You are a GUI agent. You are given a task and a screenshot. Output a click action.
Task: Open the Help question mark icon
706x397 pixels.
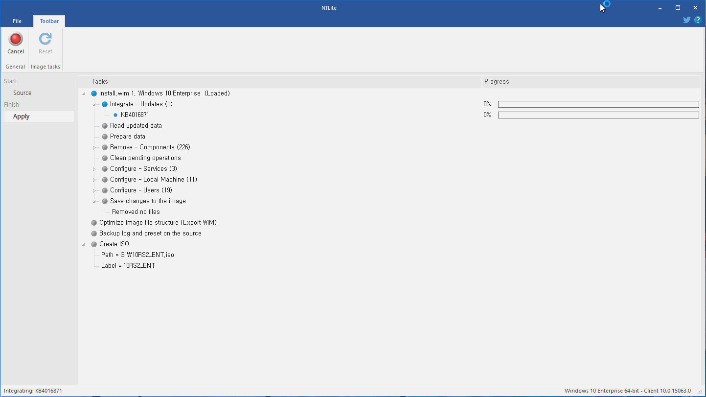tap(698, 20)
